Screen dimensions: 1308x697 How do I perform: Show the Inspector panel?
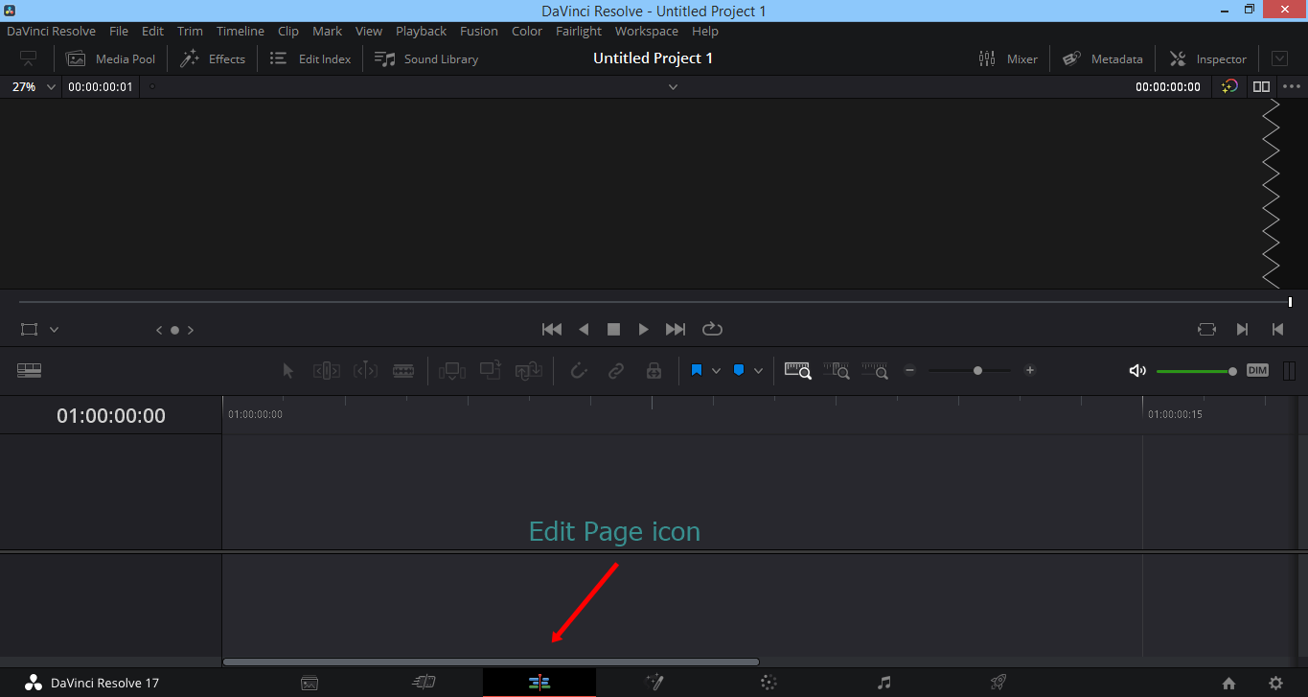tap(1208, 58)
